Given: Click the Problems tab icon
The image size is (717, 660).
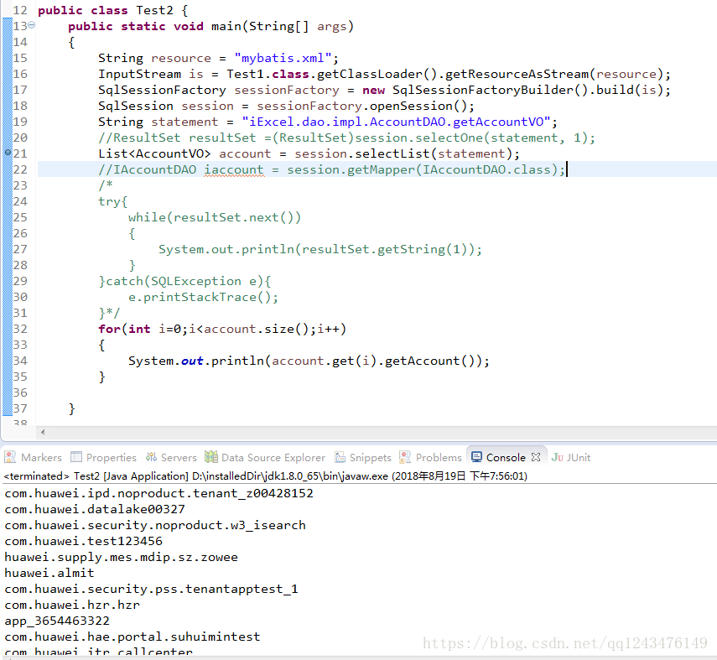Looking at the screenshot, I should 405,457.
